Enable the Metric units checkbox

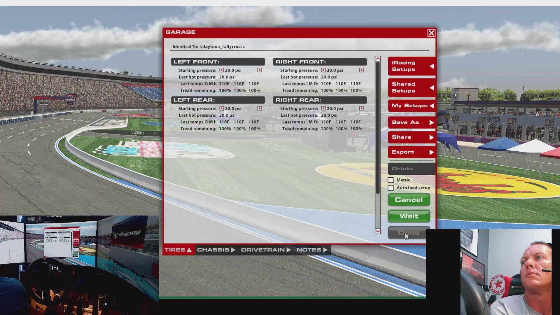[x=391, y=180]
